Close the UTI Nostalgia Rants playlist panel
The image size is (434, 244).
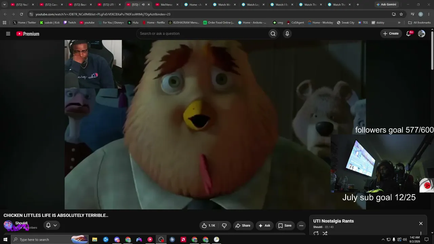421,223
